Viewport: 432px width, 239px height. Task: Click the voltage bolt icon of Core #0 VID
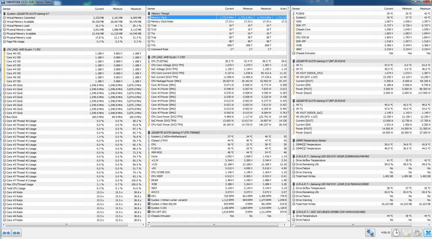[4, 53]
